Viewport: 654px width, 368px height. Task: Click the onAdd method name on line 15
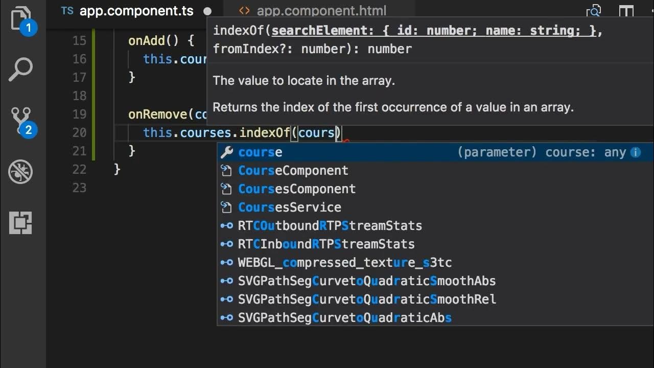pos(147,40)
